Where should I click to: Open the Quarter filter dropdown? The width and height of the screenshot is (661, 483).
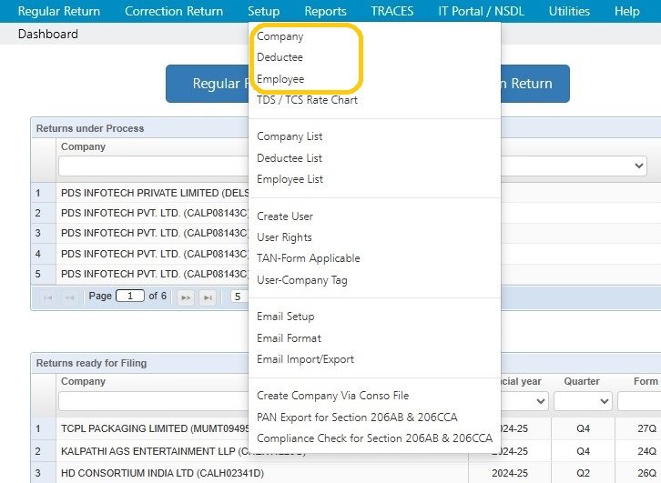point(583,401)
